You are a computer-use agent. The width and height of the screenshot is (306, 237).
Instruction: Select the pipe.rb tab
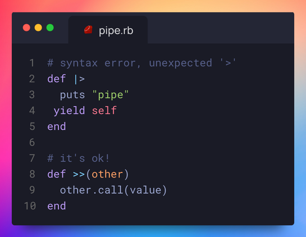pyautogui.click(x=108, y=30)
